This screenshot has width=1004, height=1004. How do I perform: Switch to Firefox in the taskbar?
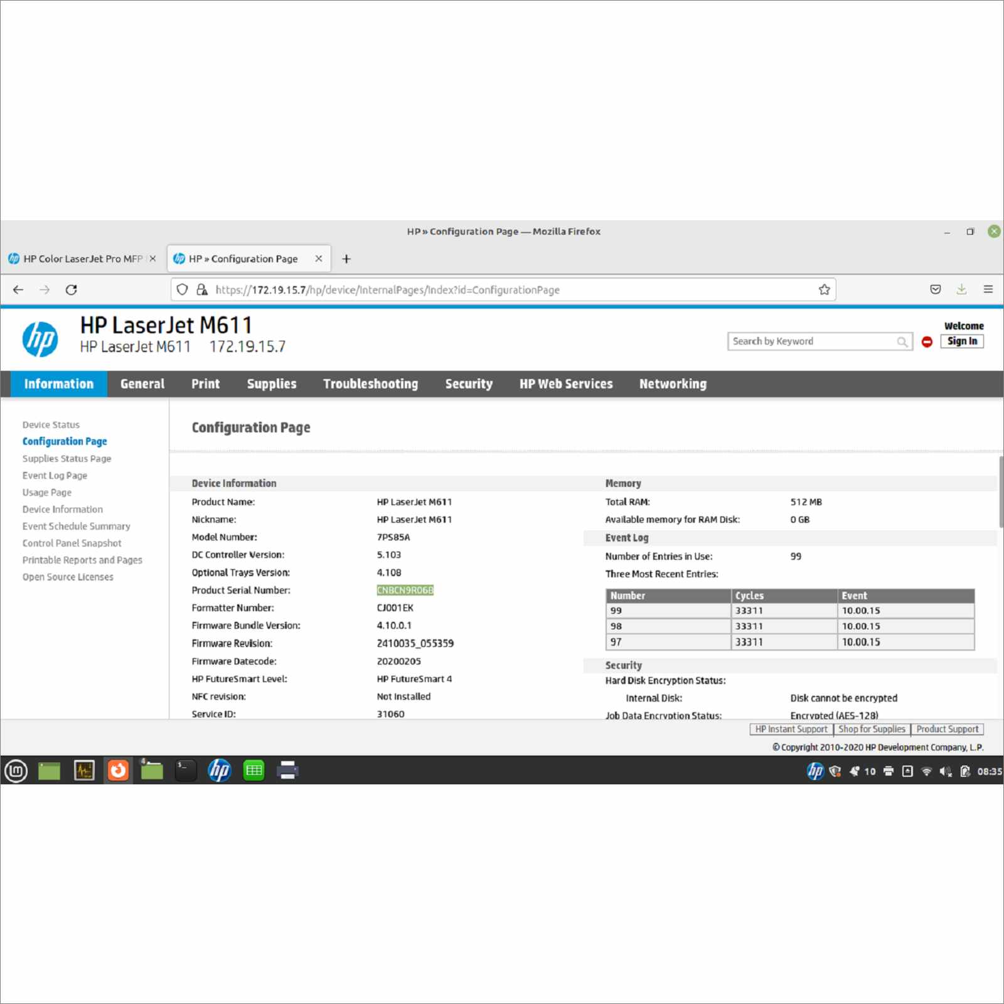pyautogui.click(x=118, y=771)
